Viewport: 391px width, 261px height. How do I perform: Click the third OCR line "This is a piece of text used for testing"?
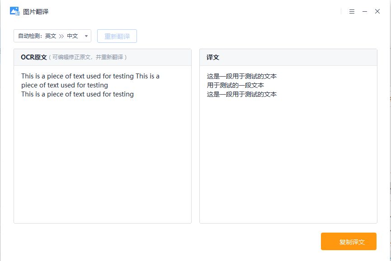(x=77, y=94)
